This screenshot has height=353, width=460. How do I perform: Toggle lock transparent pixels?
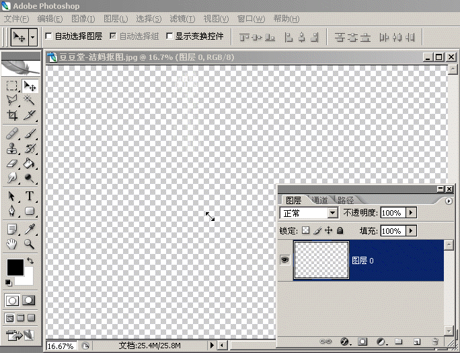(x=306, y=230)
